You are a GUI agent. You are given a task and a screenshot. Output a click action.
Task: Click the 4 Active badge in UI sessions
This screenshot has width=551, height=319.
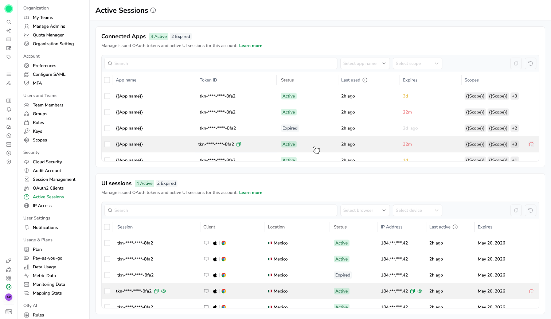[x=144, y=183]
